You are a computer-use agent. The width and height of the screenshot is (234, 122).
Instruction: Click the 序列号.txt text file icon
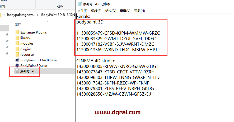(x=17, y=71)
